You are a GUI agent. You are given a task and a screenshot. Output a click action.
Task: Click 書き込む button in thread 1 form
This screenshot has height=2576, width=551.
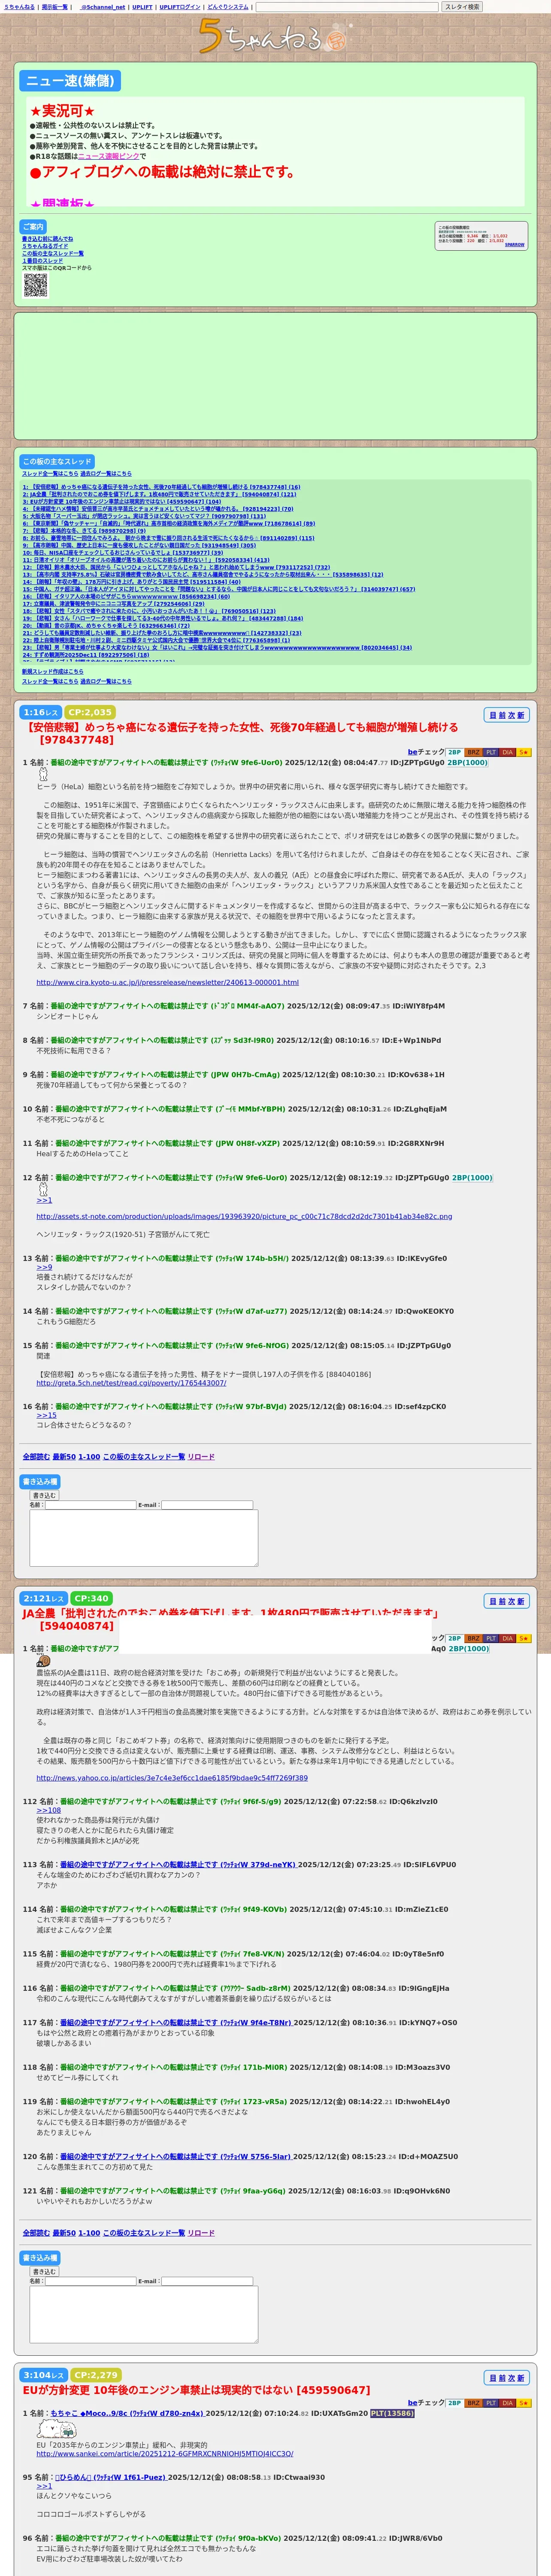coord(44,1495)
